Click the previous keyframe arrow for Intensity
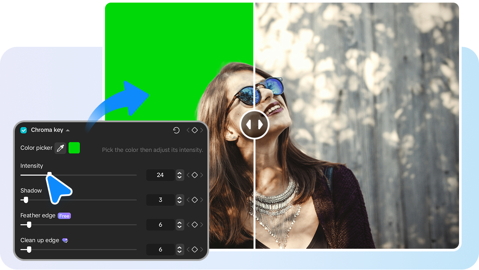 click(188, 175)
